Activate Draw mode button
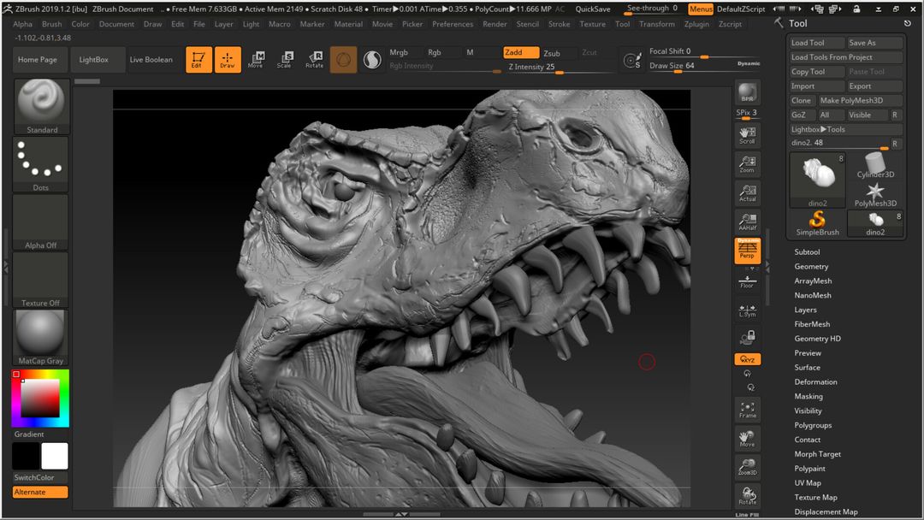This screenshot has height=520, width=924. [228, 60]
